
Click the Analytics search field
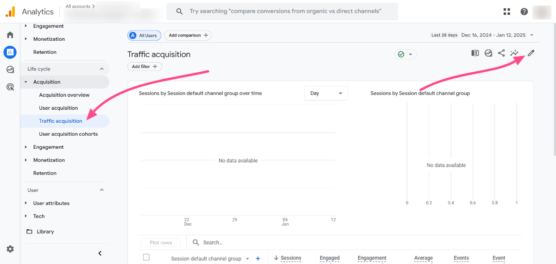(285, 12)
